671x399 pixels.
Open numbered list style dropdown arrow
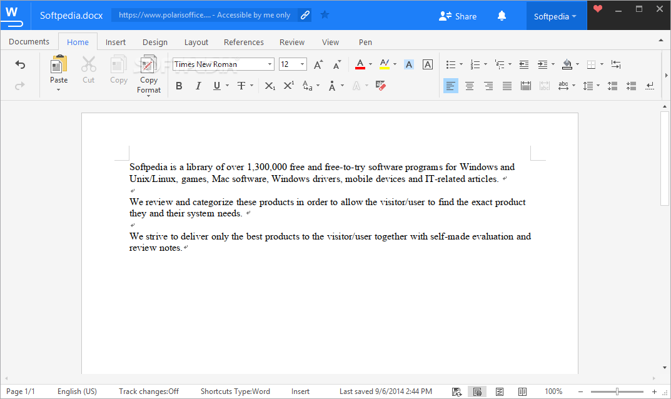pos(486,64)
